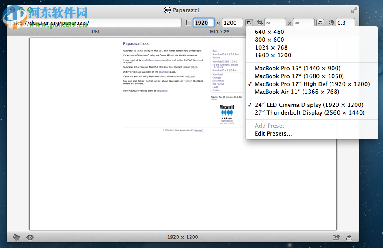
Task: Click the webpage screenshot preview thumbnail
Action: tap(183, 134)
